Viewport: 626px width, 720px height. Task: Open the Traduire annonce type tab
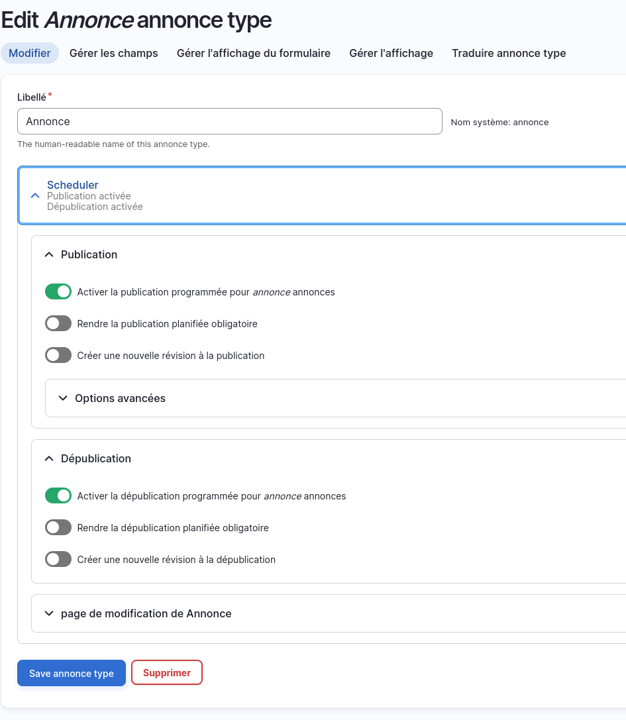tap(509, 53)
